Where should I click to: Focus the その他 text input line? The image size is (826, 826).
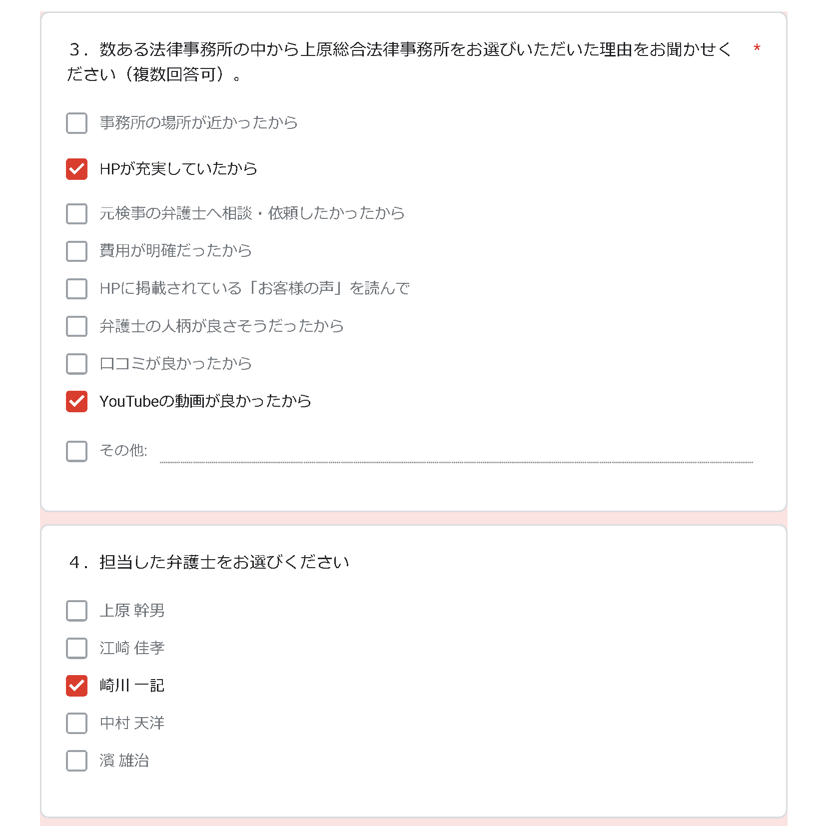456,453
